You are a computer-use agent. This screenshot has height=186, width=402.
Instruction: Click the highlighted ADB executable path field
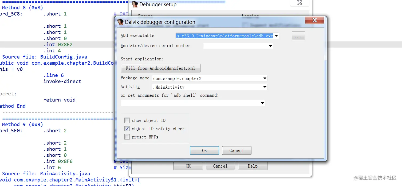click(226, 36)
